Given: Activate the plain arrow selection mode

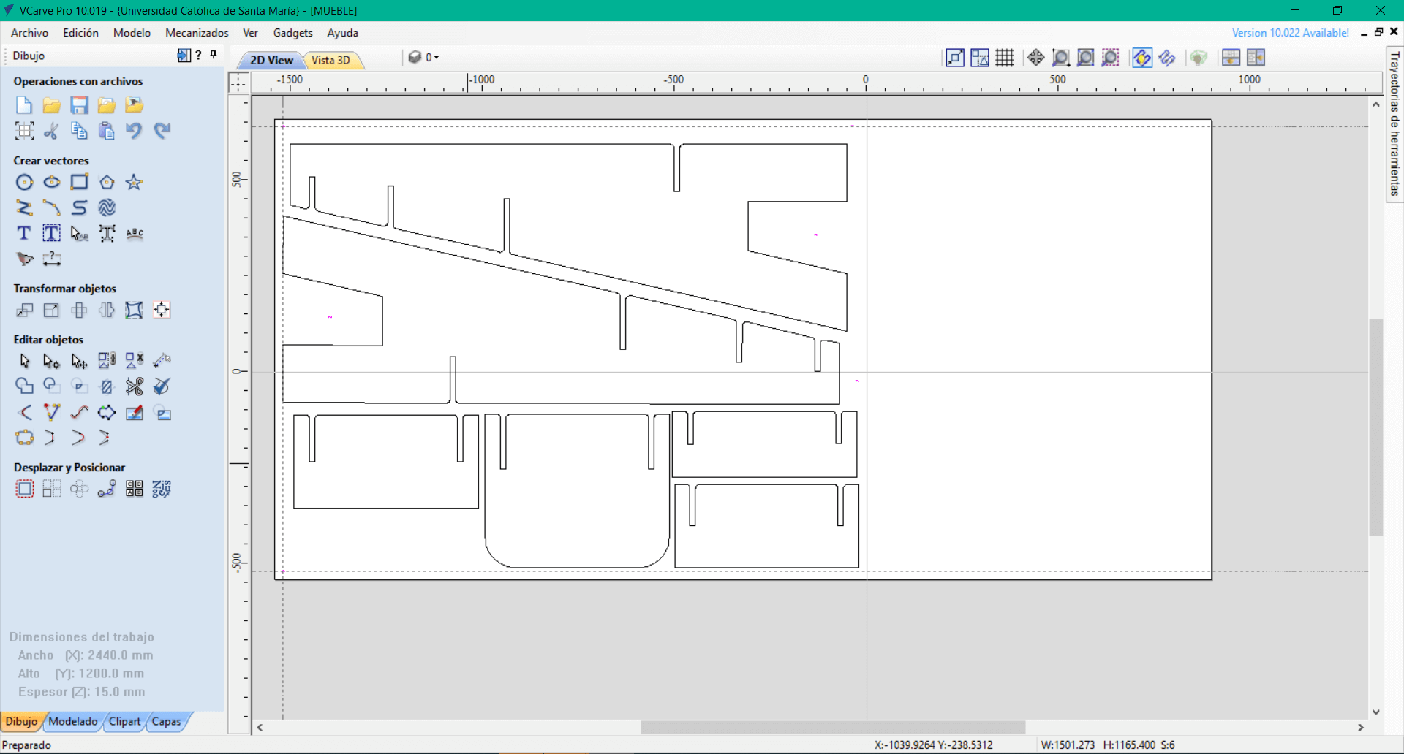Looking at the screenshot, I should click(x=24, y=361).
